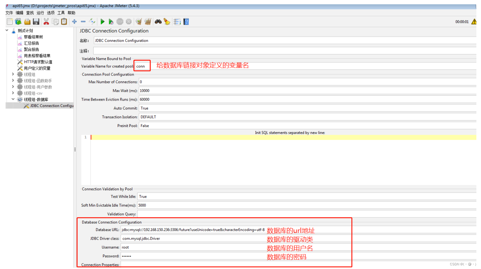
Task: Click the 注释 comments field
Action: (285, 51)
